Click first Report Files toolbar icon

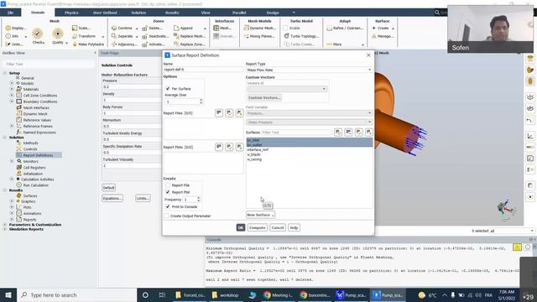(219, 112)
